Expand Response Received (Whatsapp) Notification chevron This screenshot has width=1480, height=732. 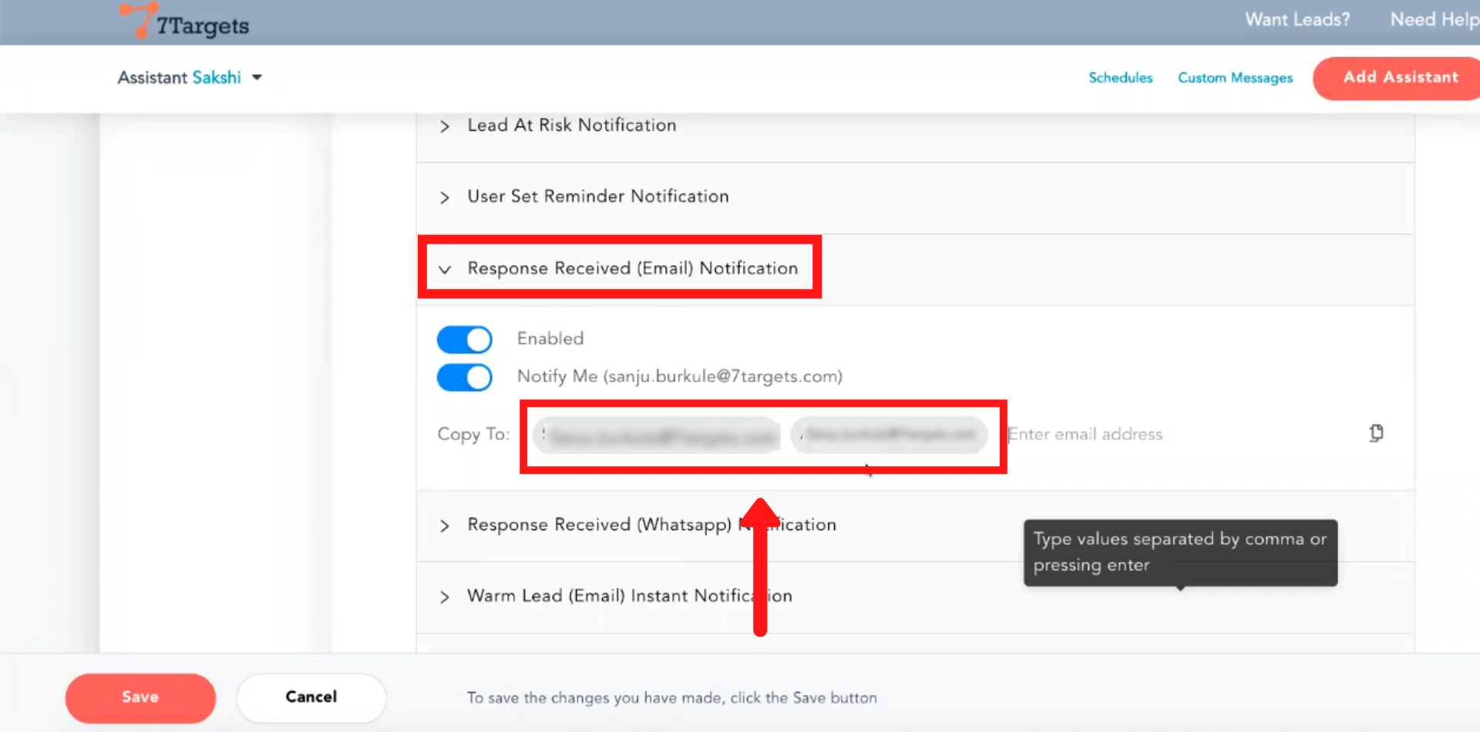tap(445, 526)
